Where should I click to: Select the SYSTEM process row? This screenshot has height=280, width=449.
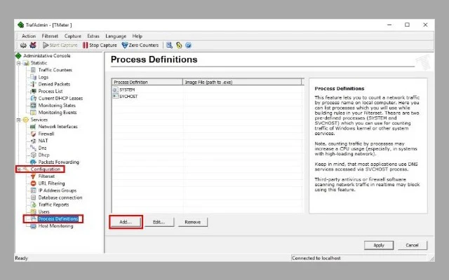pos(206,90)
